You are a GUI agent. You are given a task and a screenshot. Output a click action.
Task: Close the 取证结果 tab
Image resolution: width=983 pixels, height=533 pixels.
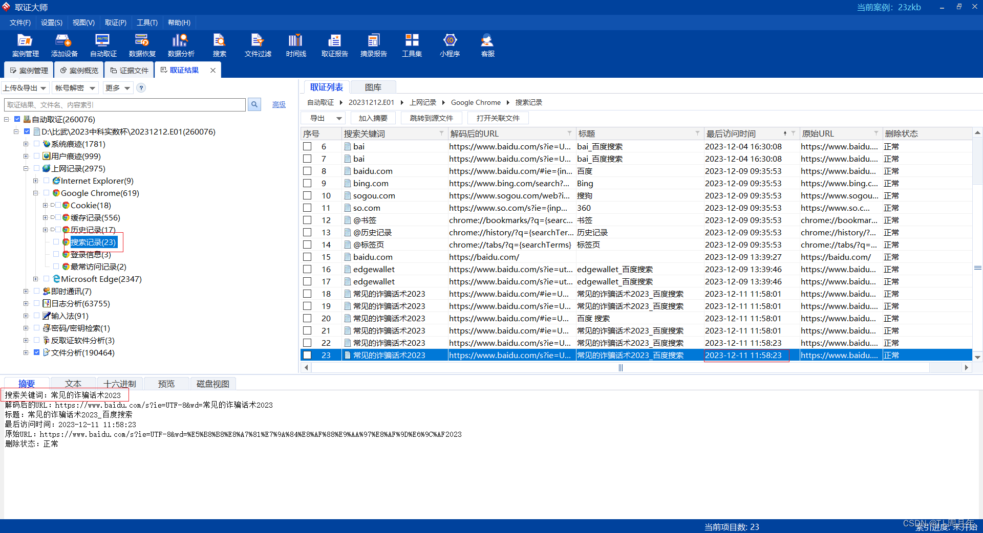coord(213,70)
